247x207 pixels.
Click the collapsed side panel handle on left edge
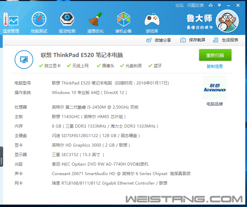pos(1,156)
